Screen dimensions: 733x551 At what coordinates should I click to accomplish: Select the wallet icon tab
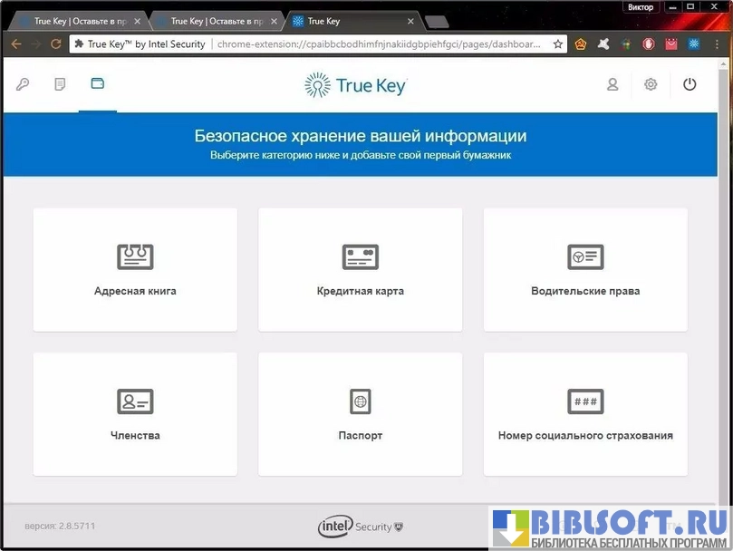click(x=98, y=83)
